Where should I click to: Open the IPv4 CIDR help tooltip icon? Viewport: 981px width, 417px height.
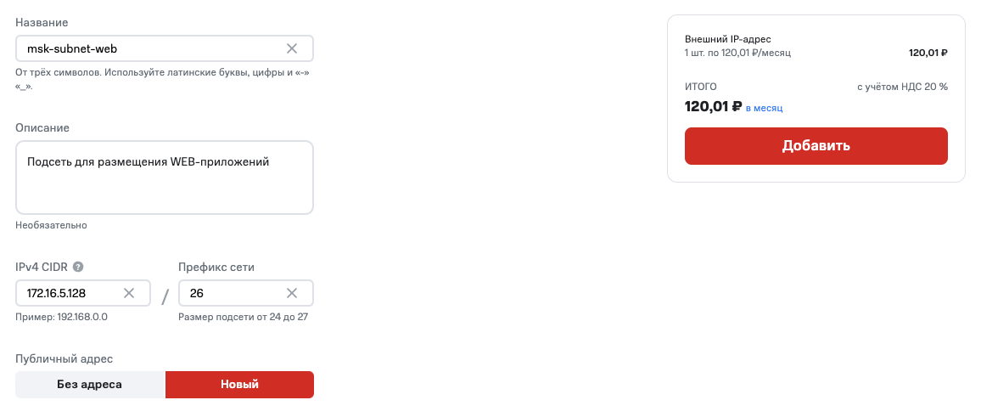point(78,267)
